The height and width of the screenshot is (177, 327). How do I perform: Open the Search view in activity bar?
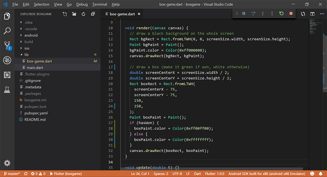coord(7,31)
